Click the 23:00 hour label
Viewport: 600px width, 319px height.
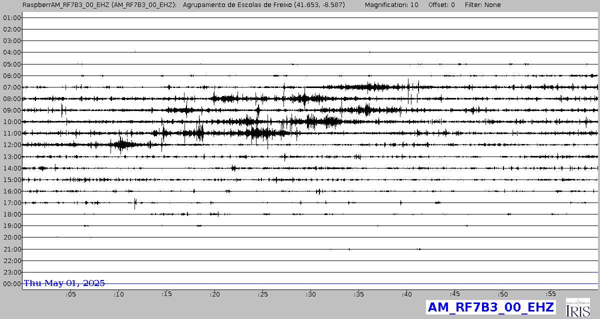(12, 272)
